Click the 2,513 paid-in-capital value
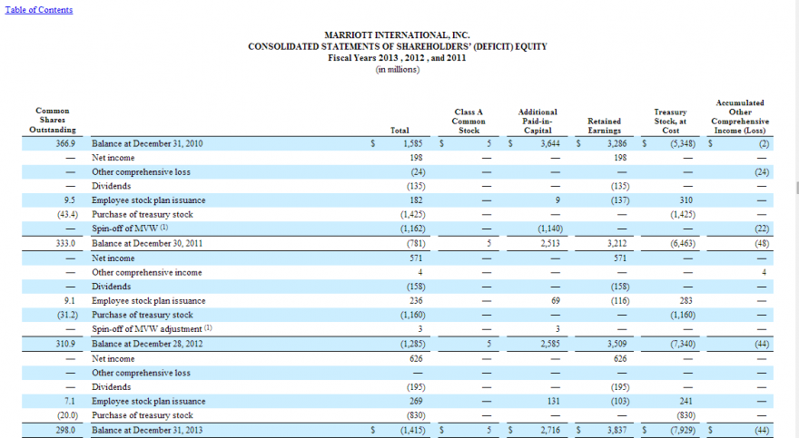 point(550,243)
